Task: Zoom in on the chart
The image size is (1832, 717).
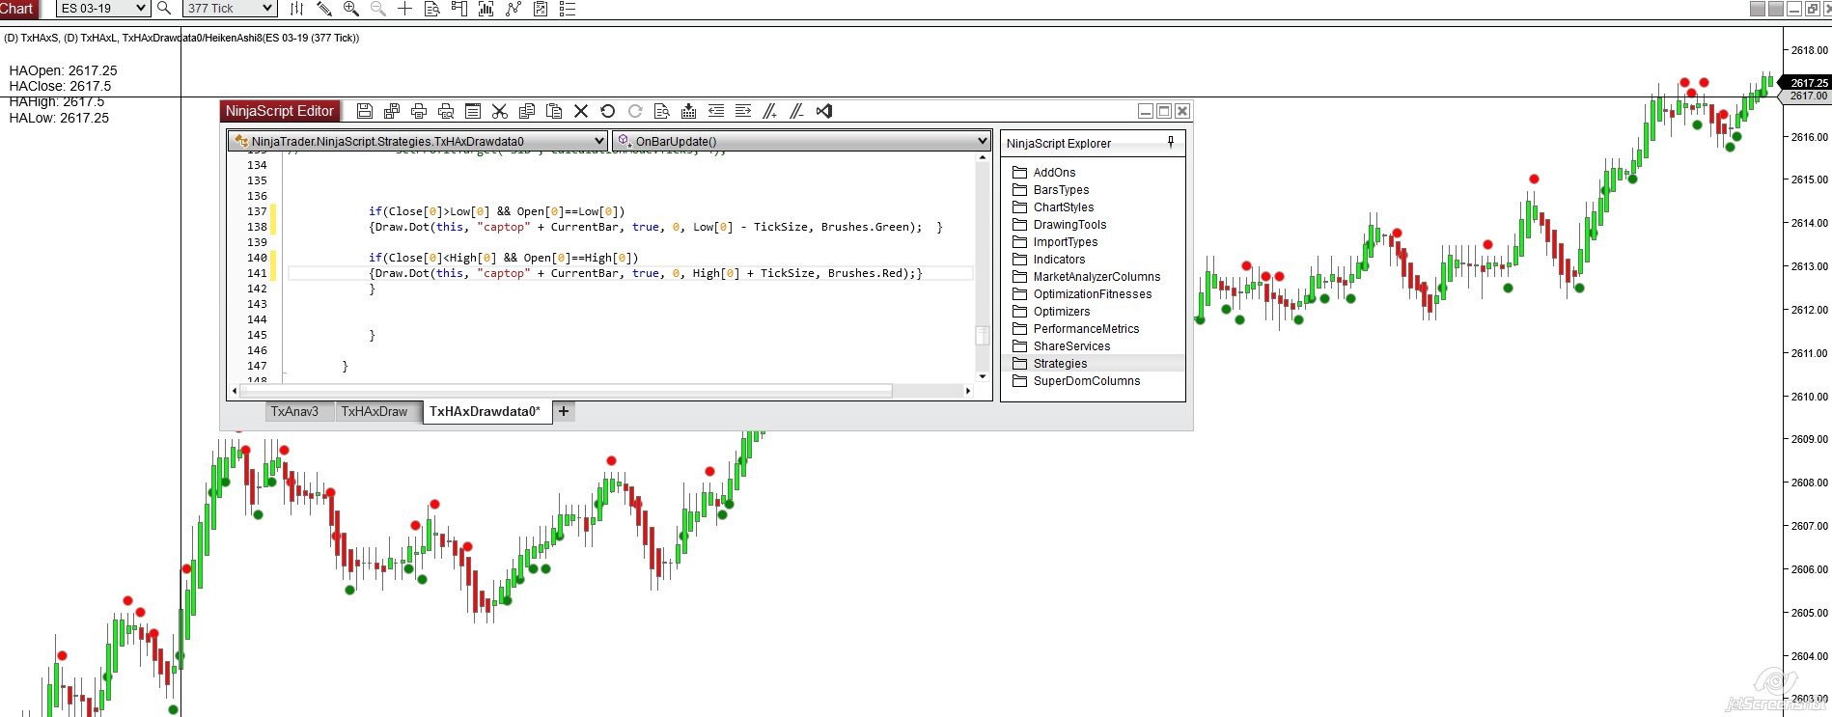Action: pos(351,9)
